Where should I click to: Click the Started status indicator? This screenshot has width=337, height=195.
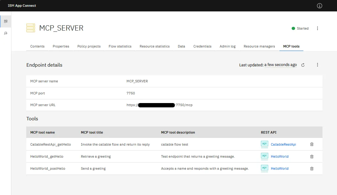click(300, 28)
